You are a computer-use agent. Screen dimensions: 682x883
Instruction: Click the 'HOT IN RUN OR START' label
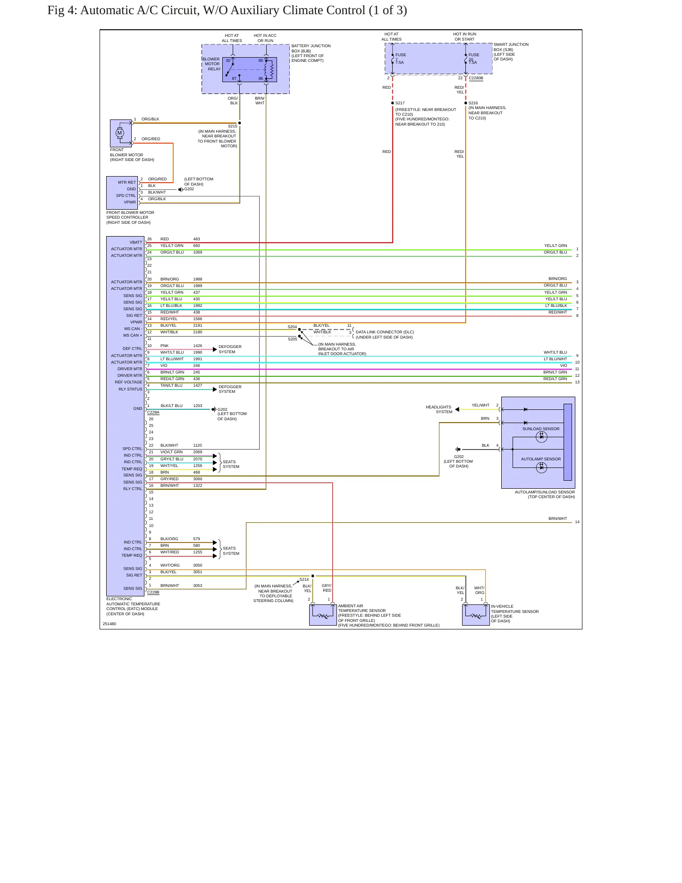(465, 37)
